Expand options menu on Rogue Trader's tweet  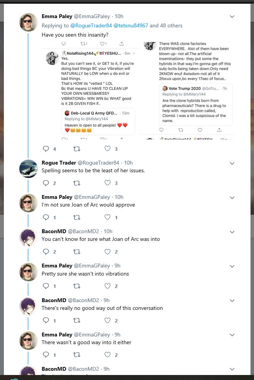pos(232,163)
